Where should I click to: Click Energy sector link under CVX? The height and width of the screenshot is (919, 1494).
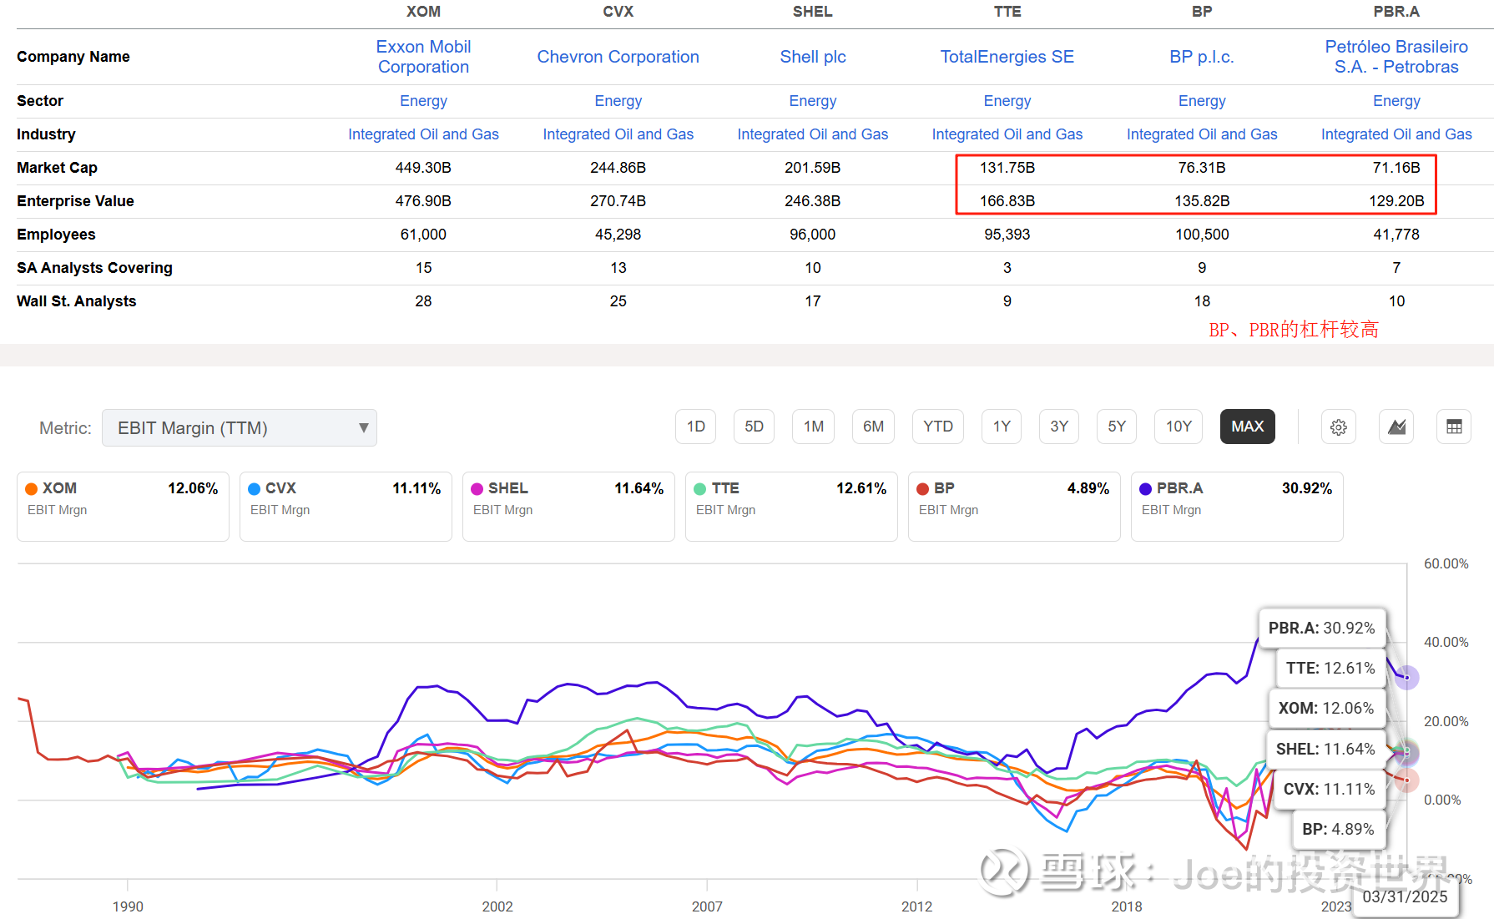click(x=618, y=101)
